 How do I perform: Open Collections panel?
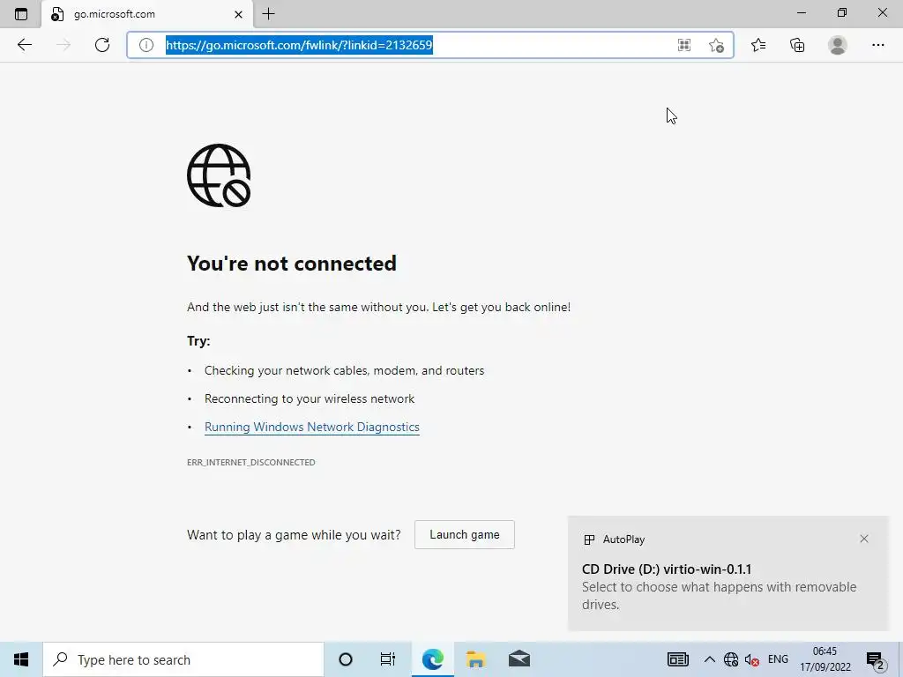(x=797, y=45)
